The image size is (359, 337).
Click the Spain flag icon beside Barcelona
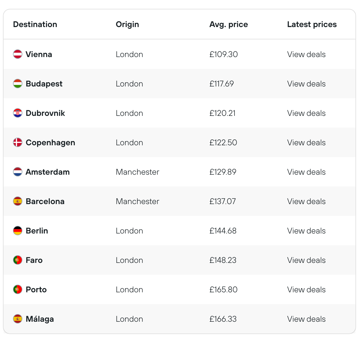point(18,201)
